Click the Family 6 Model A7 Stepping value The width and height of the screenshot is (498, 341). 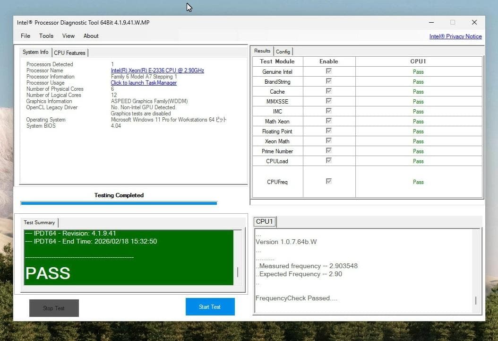pos(144,77)
